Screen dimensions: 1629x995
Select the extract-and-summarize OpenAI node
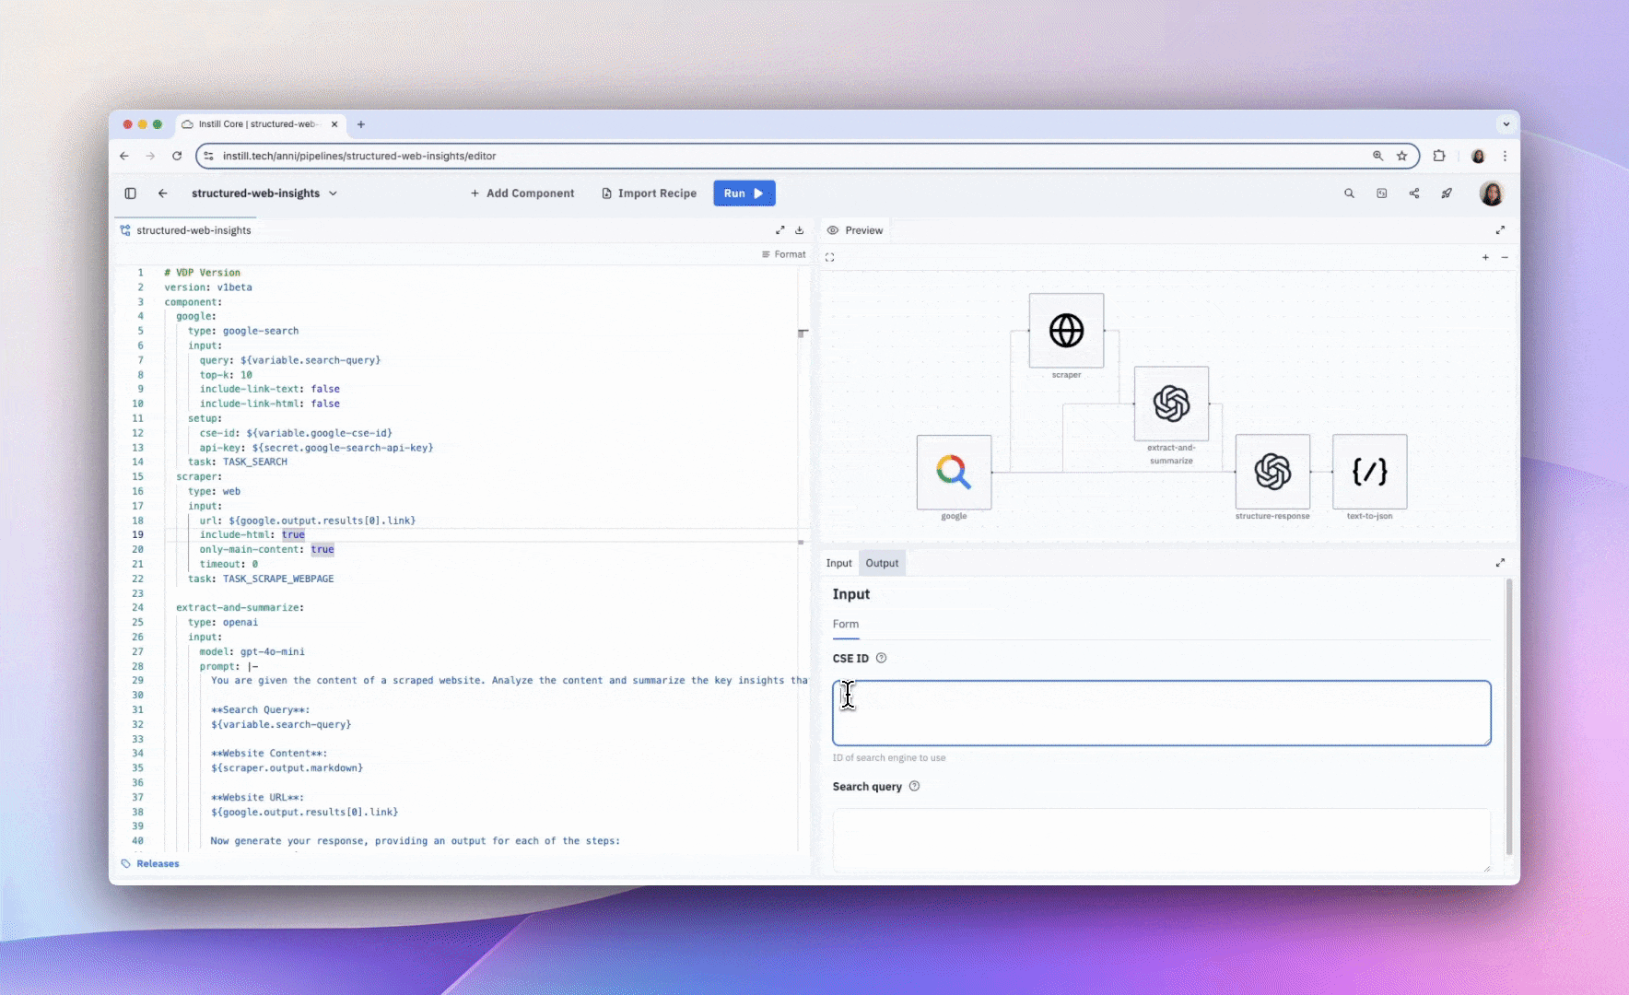point(1171,404)
